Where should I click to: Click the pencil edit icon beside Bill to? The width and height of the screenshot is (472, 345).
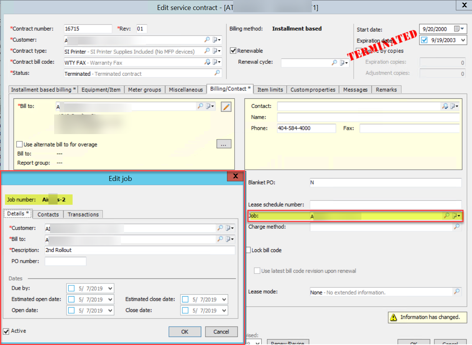point(226,107)
